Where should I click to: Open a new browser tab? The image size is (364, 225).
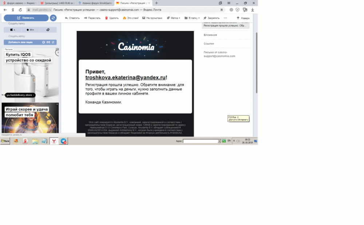(x=157, y=3)
